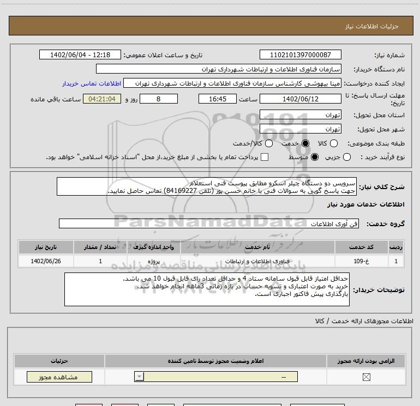The width and height of the screenshot is (420, 406).
Task: Click the نام خدمت column header
Action: coord(257,247)
